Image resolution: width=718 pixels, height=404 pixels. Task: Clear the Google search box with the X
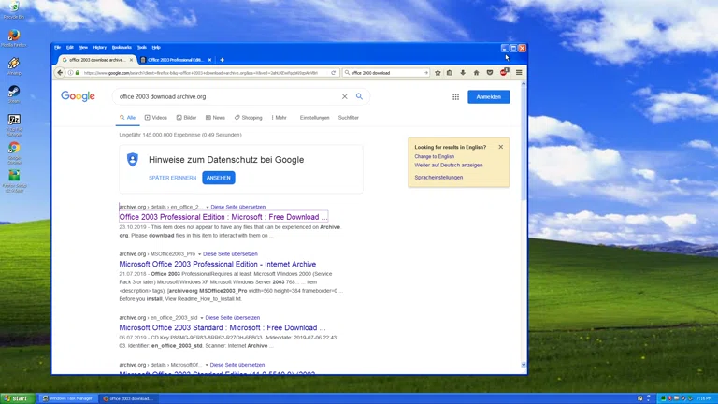pyautogui.click(x=344, y=96)
